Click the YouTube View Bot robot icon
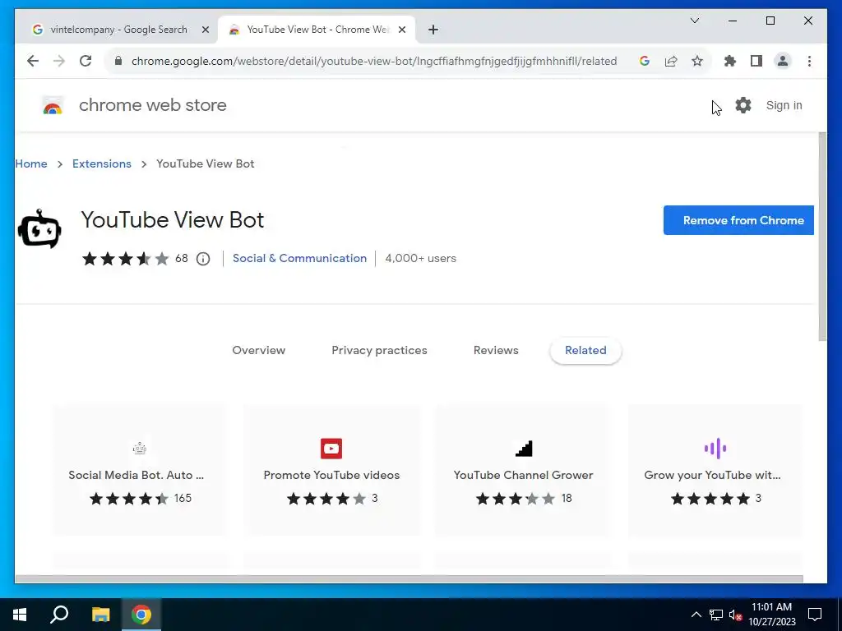The width and height of the screenshot is (842, 631). (x=39, y=229)
